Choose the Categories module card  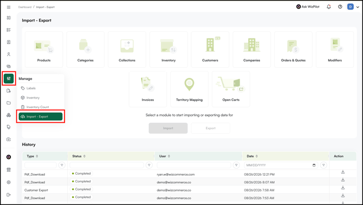[x=86, y=49]
